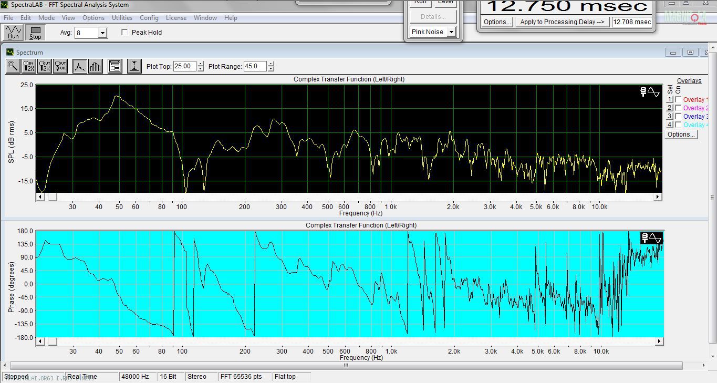Turn on the Overlay 3 checkbox

pos(678,117)
